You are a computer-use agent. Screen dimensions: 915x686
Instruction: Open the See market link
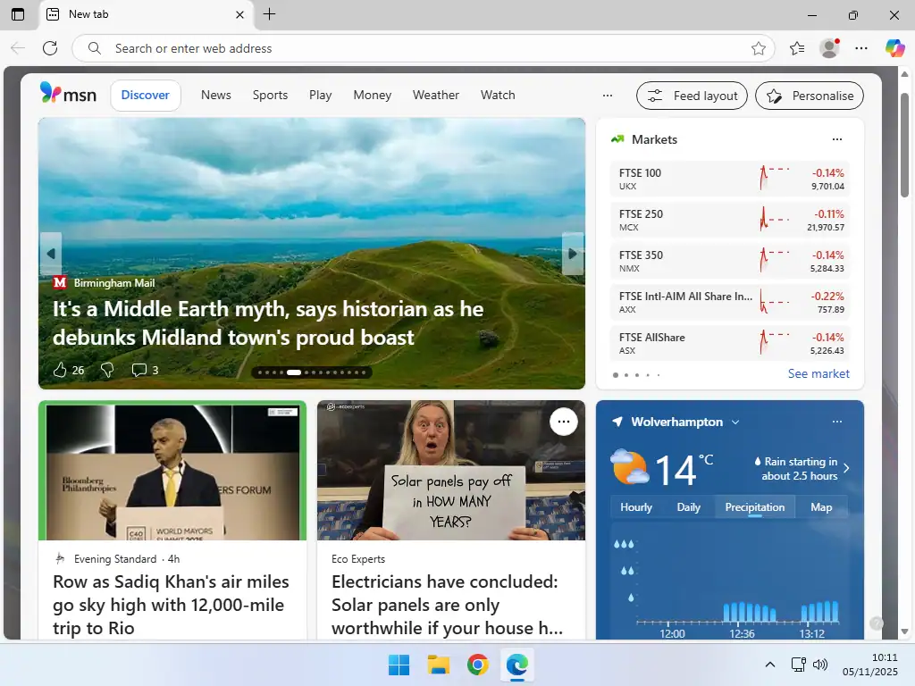click(x=818, y=373)
